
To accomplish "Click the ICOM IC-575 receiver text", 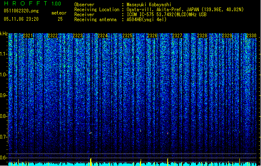I will [166, 15].
